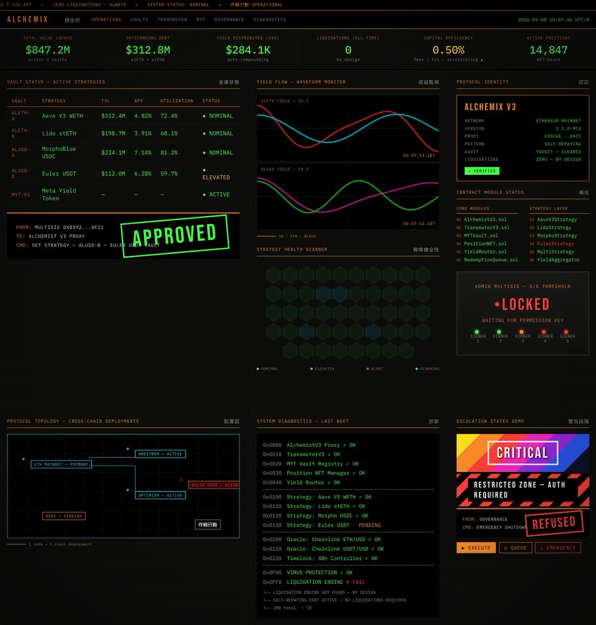
Task: Click the 作戦行動 label box in topology
Action: [208, 524]
